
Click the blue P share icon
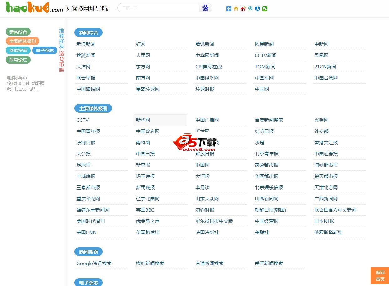250,9
